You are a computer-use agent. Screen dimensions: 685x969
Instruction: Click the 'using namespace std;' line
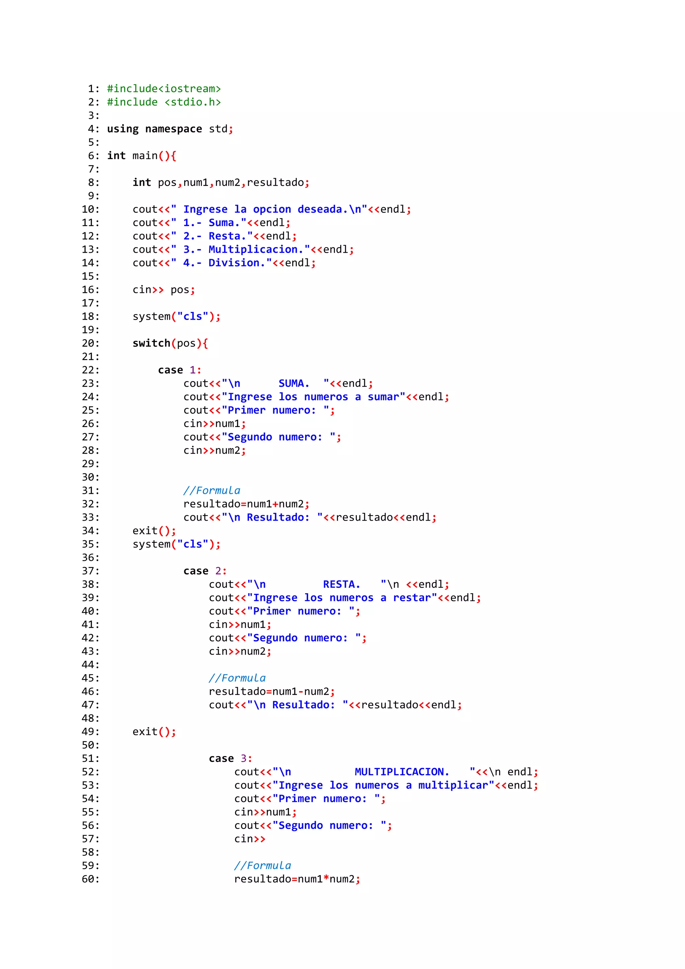[170, 129]
